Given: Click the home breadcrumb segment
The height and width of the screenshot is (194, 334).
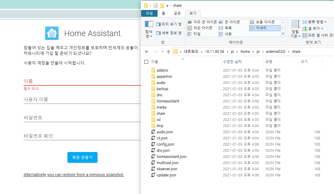Looking at the screenshot, I should (x=245, y=52).
